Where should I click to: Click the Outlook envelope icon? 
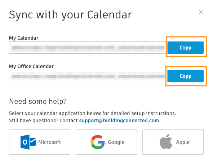click(x=28, y=142)
